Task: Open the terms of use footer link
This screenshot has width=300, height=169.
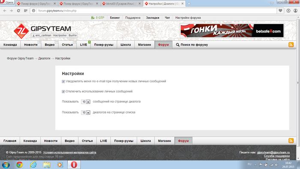Action: [x=69, y=153]
